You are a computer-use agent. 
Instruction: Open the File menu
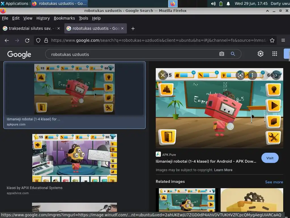tap(5, 18)
